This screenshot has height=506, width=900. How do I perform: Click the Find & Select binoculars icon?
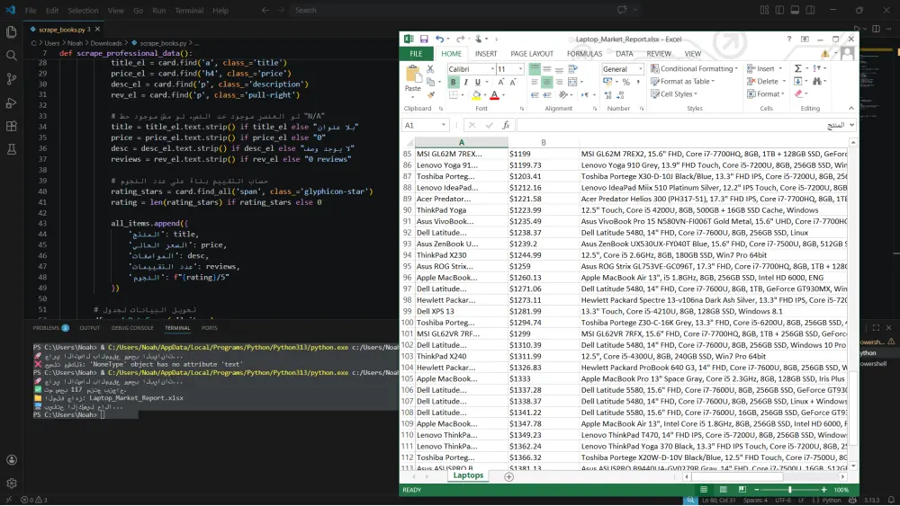817,82
